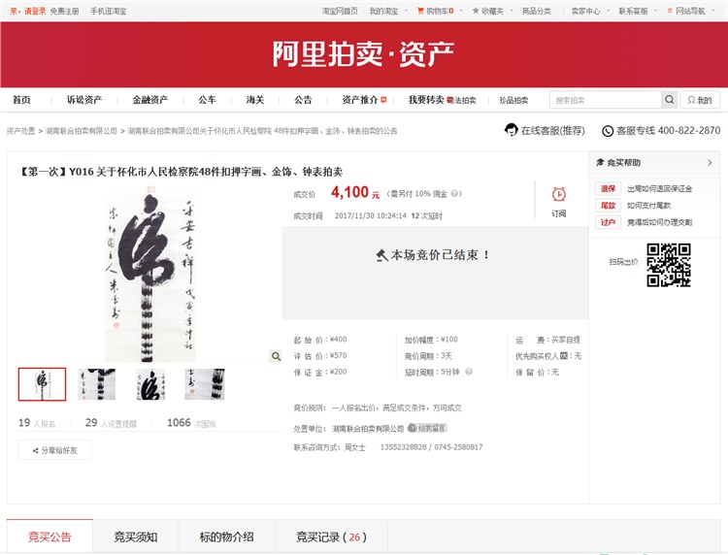Click the magnifier zoom icon on artwork image
Screen dimensions: 728x555
pos(276,356)
